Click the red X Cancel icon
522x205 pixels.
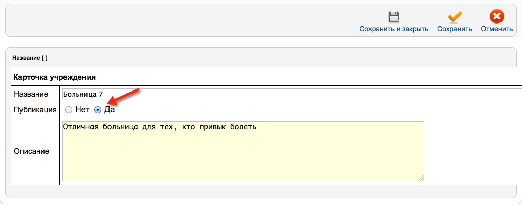pyautogui.click(x=497, y=16)
